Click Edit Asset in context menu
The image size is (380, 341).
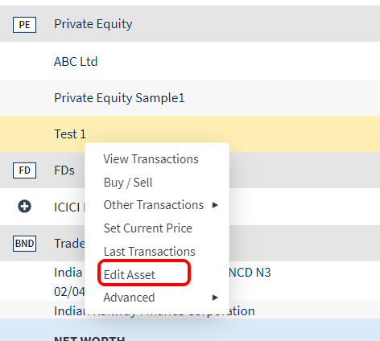point(130,275)
